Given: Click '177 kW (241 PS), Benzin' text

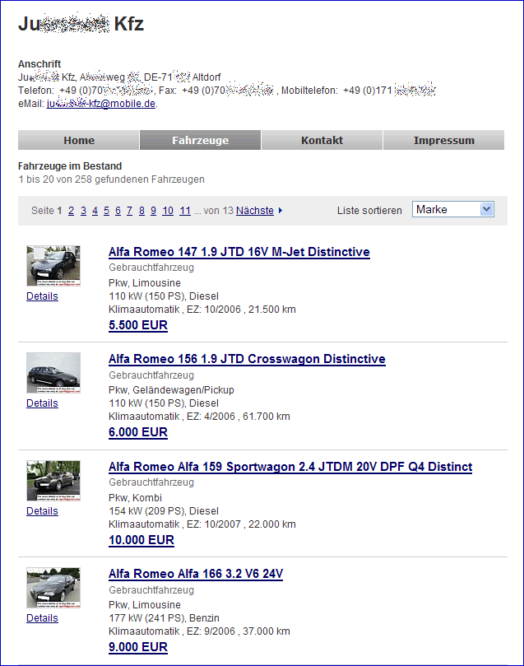Looking at the screenshot, I should pos(164,618).
